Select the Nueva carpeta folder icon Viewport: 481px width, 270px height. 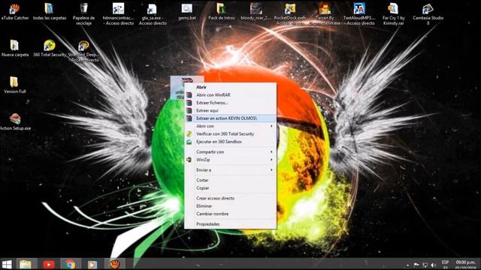click(x=15, y=48)
